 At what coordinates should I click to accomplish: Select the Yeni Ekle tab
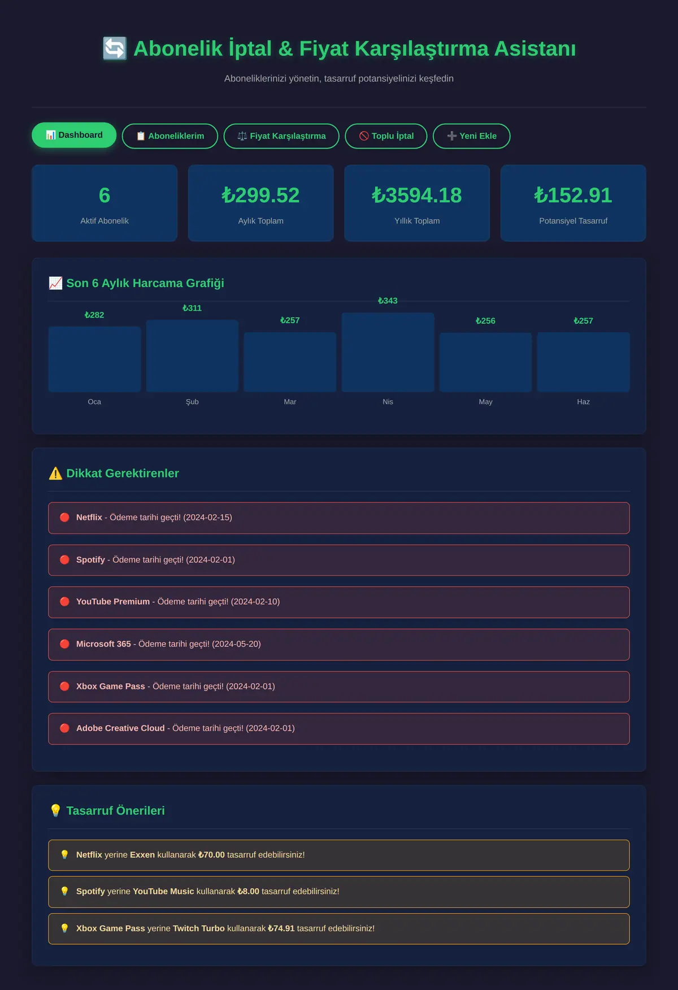[x=472, y=136]
